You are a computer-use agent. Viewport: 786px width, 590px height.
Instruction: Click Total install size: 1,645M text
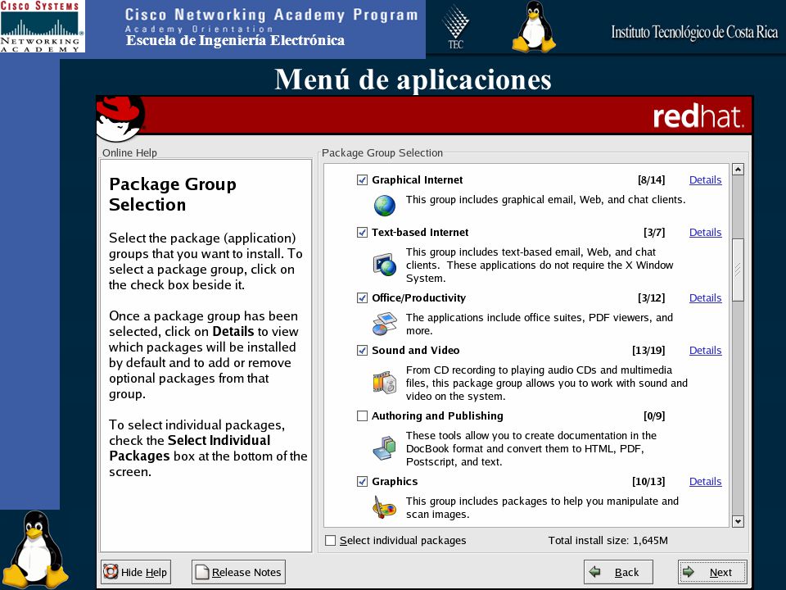(608, 540)
